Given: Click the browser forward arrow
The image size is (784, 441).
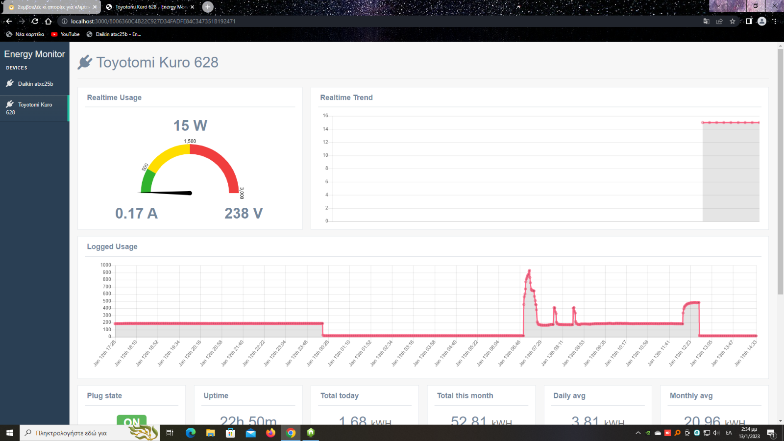Looking at the screenshot, I should click(x=22, y=21).
